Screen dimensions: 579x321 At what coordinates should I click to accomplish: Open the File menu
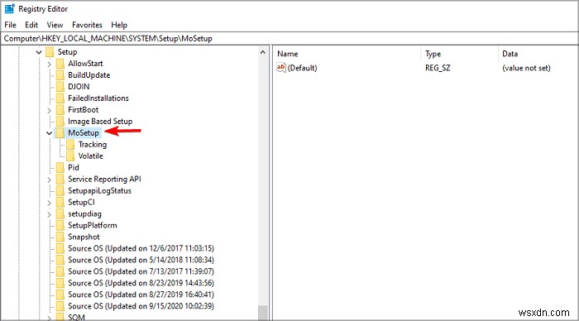pos(10,25)
